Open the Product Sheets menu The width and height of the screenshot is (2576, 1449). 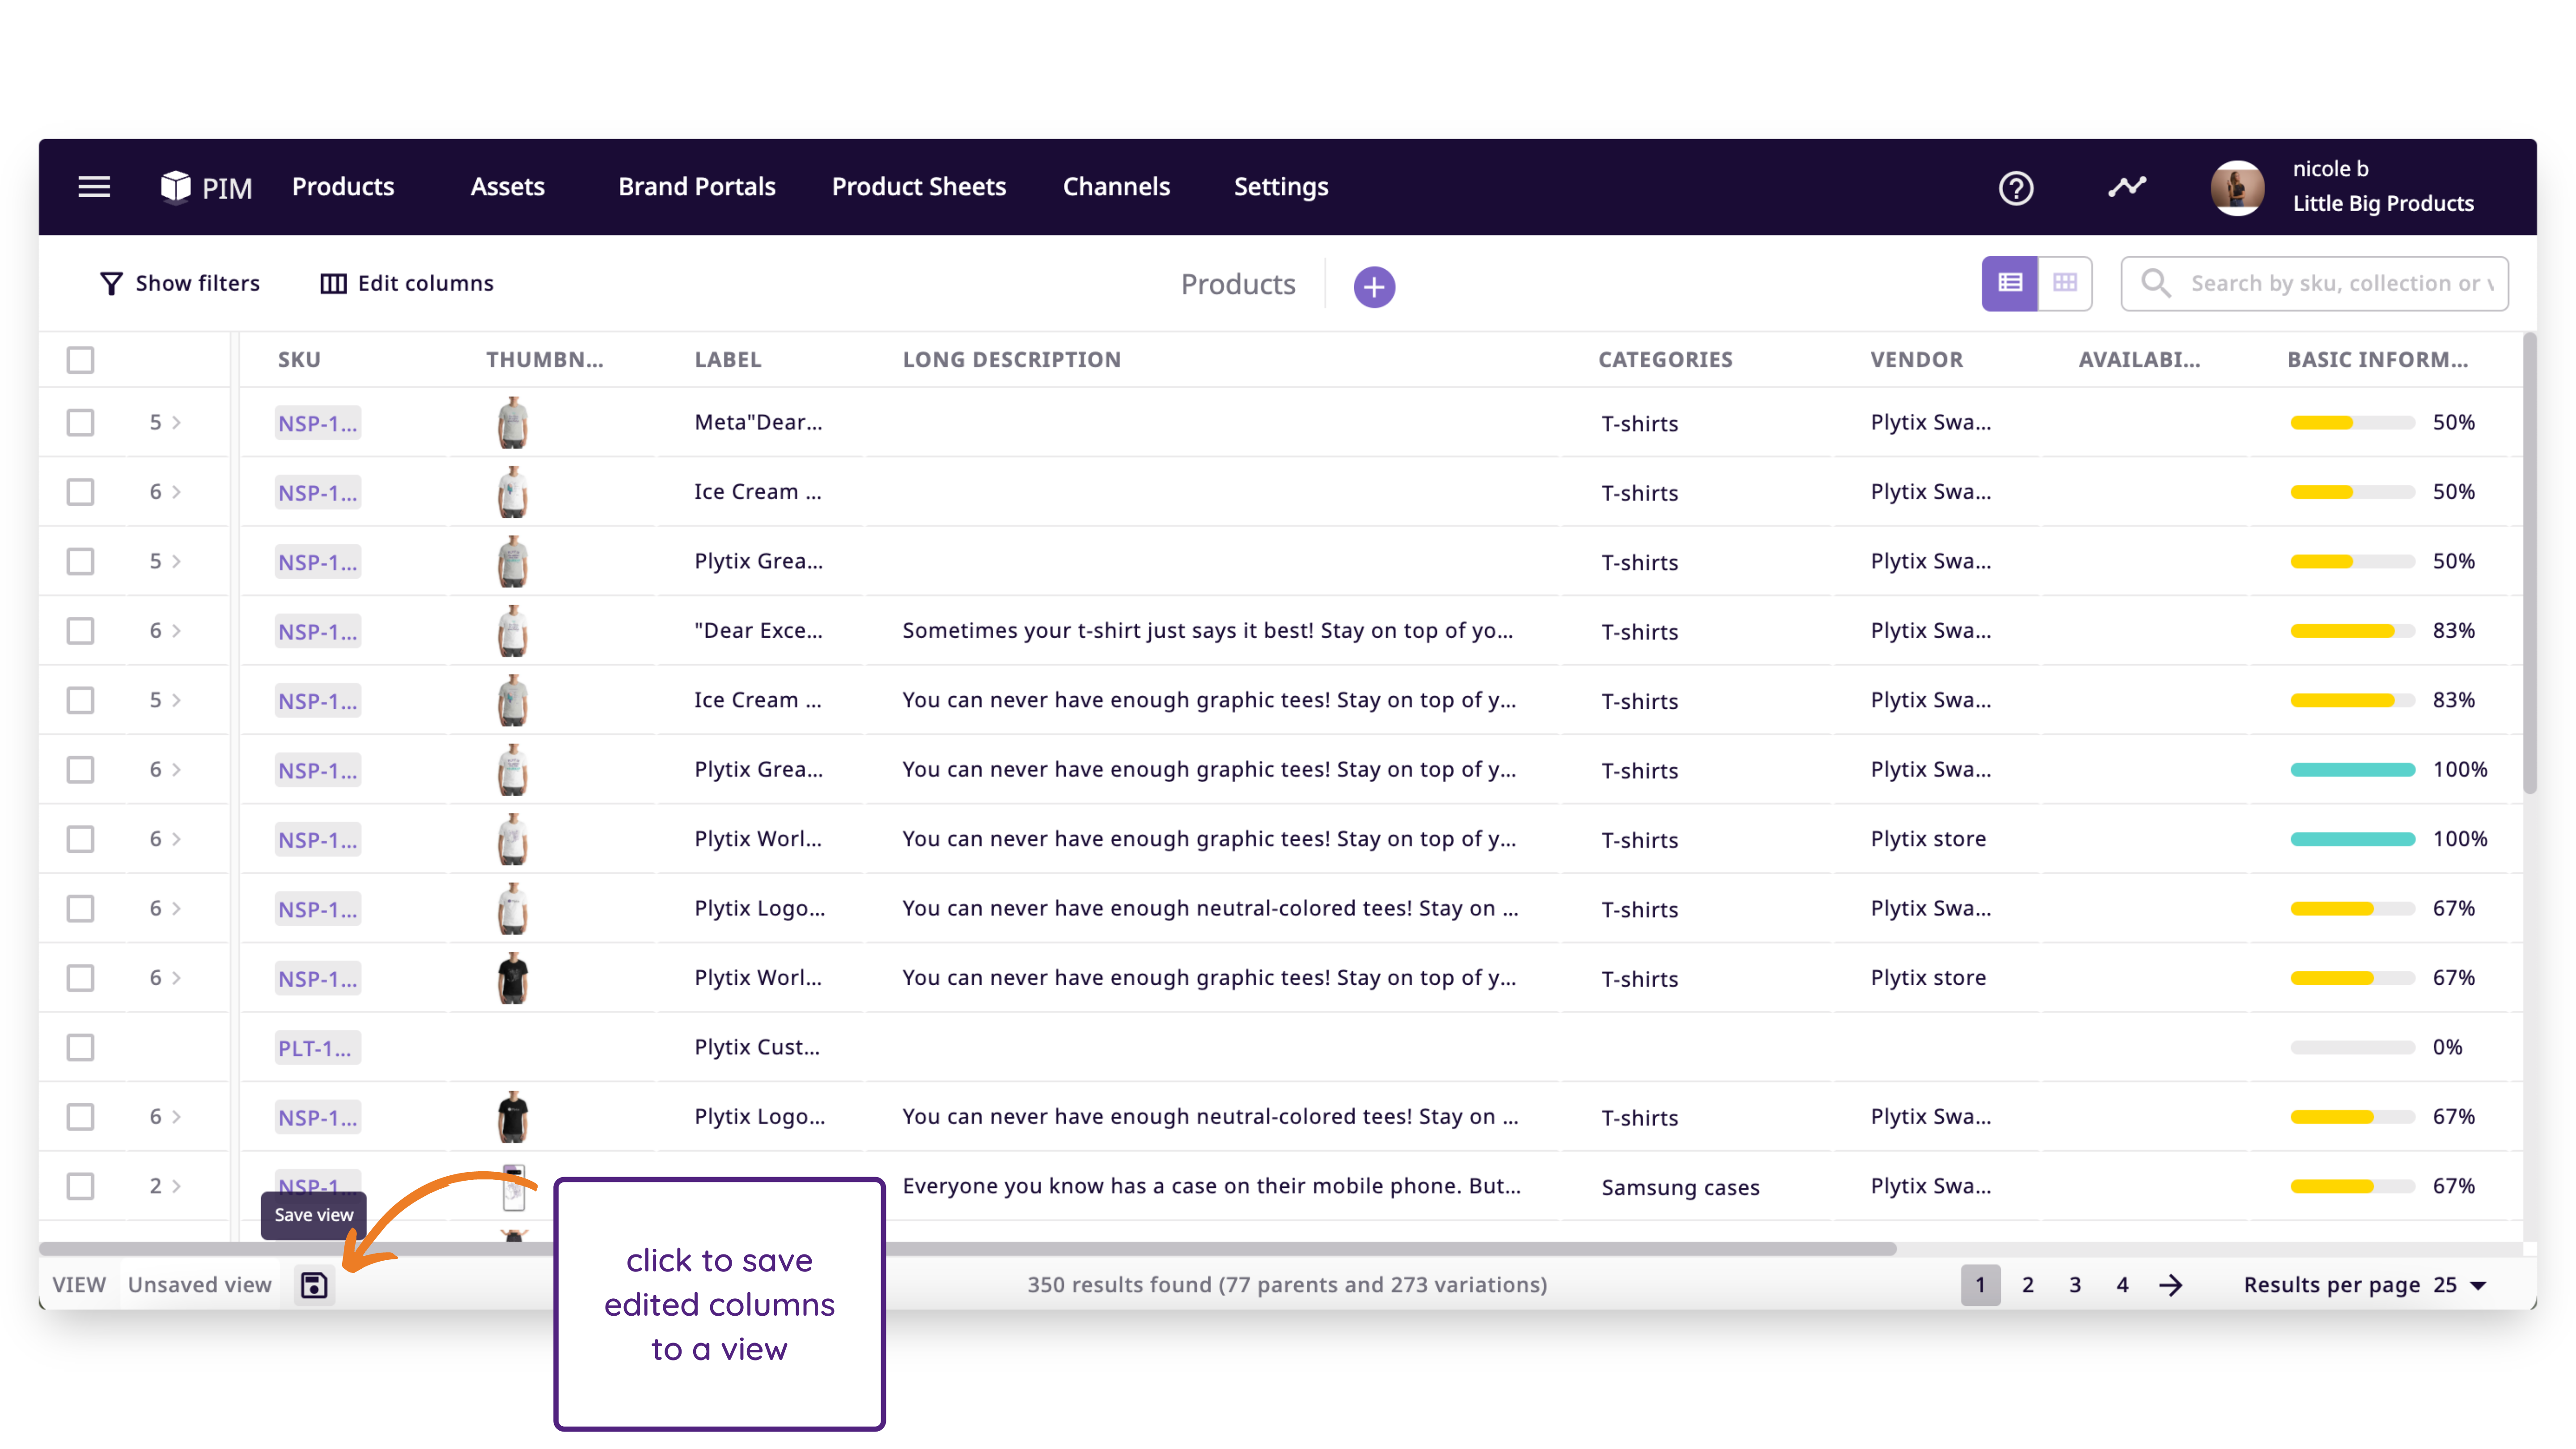point(919,187)
